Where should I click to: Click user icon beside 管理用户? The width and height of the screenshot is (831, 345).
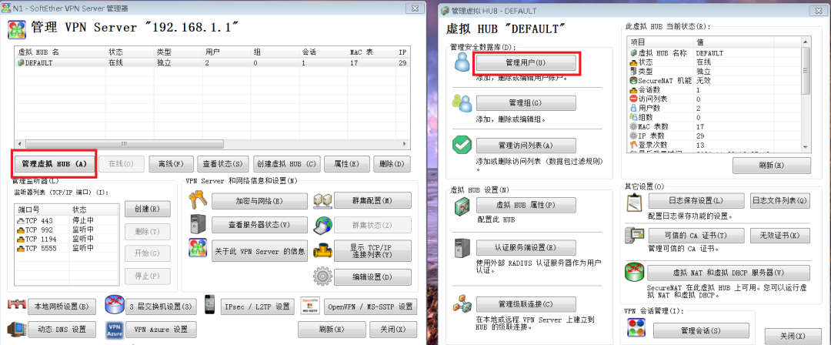pyautogui.click(x=462, y=62)
